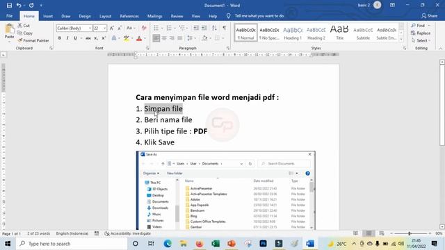Decrease paragraph indent
This screenshot has width=445, height=250.
(x=196, y=28)
